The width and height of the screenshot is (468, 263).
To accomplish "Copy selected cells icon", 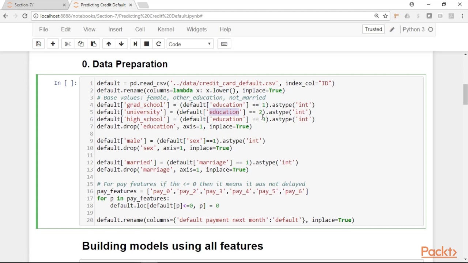I will click(80, 44).
